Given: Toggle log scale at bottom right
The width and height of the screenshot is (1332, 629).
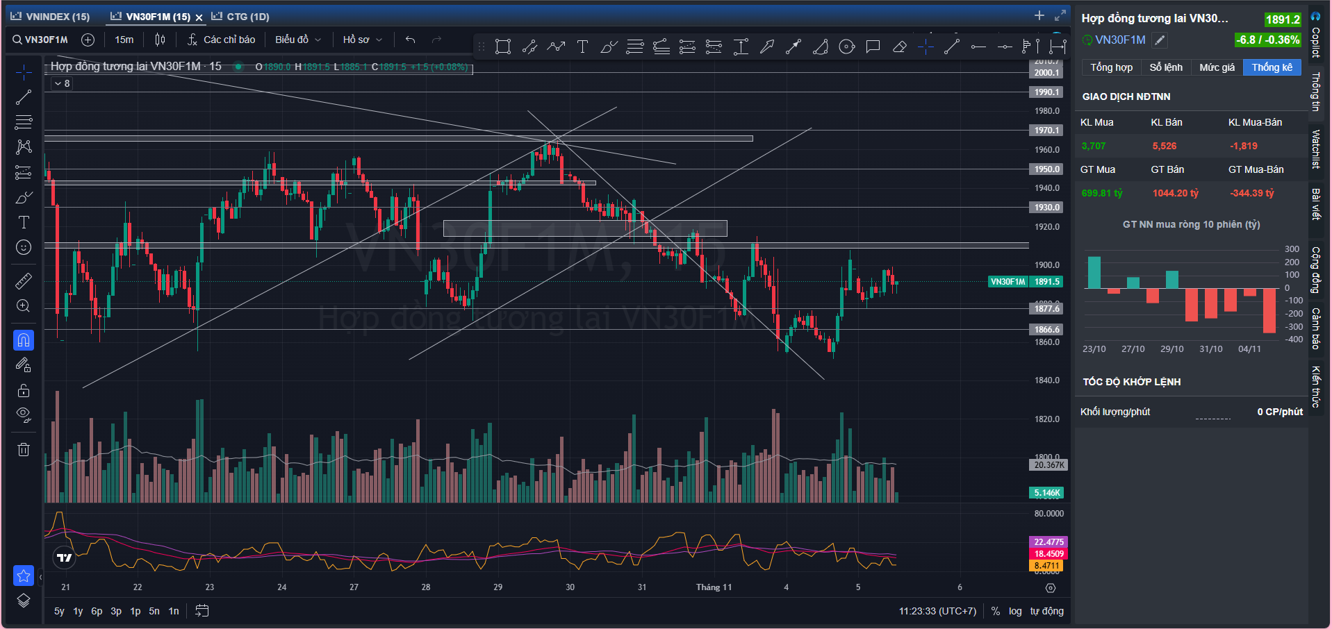Looking at the screenshot, I should tap(1015, 611).
